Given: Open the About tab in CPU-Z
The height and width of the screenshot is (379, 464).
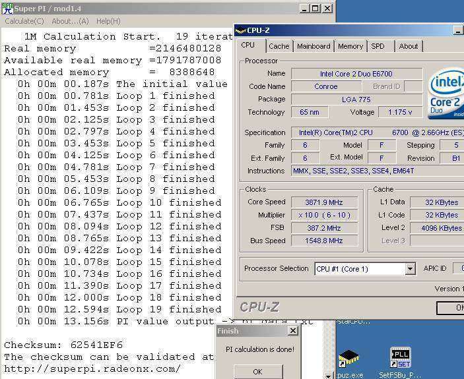Looking at the screenshot, I should [409, 46].
